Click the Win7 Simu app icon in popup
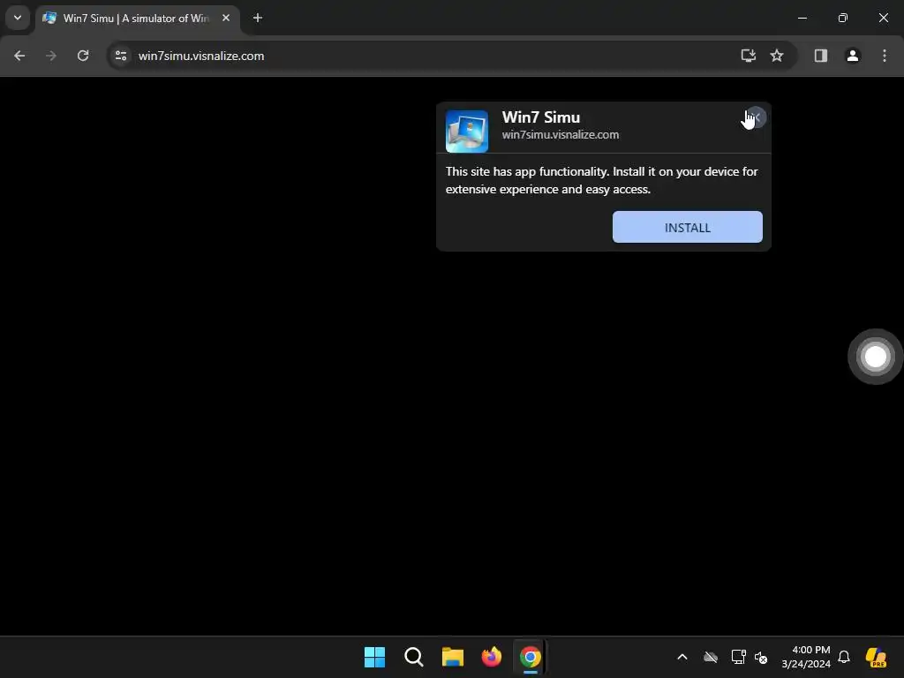Viewport: 904px width, 678px height. coord(466,132)
